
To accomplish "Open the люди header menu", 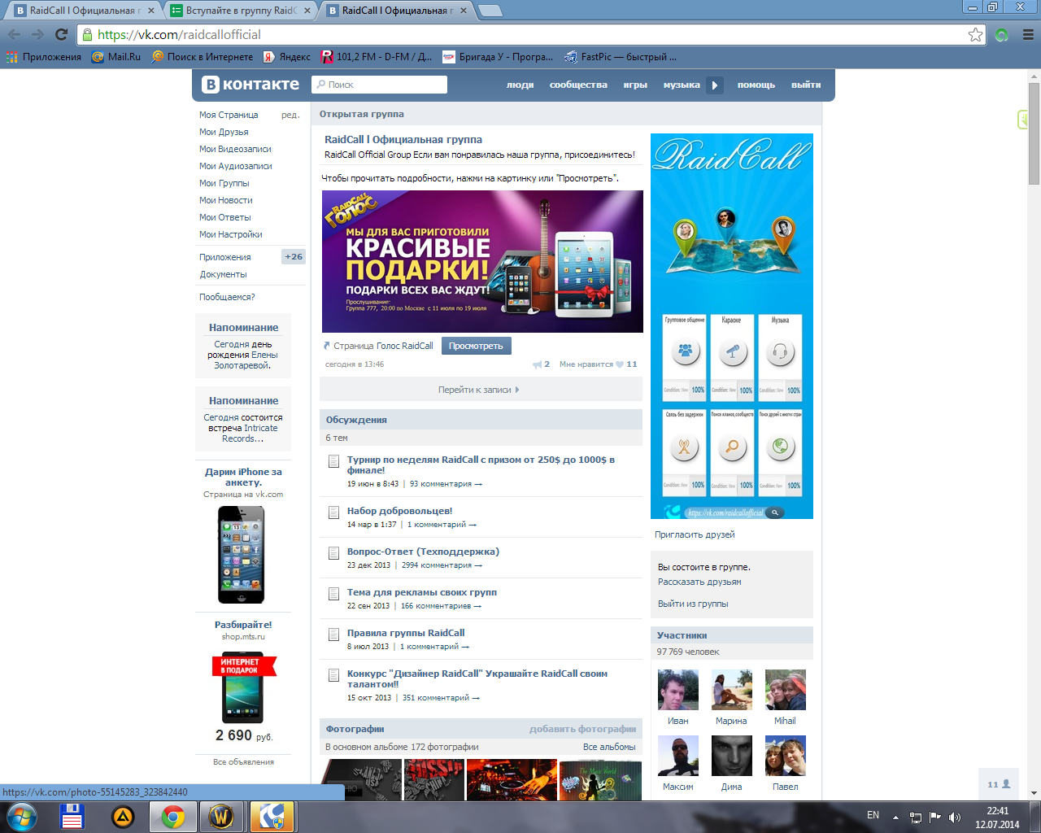I will pyautogui.click(x=520, y=85).
